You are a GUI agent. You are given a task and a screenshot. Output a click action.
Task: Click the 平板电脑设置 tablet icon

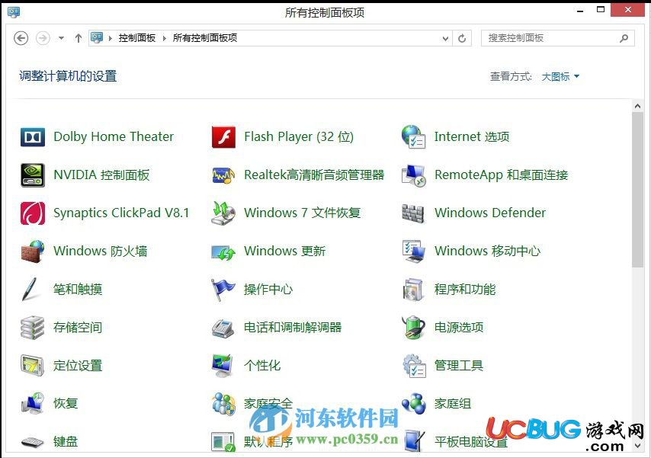coord(415,441)
